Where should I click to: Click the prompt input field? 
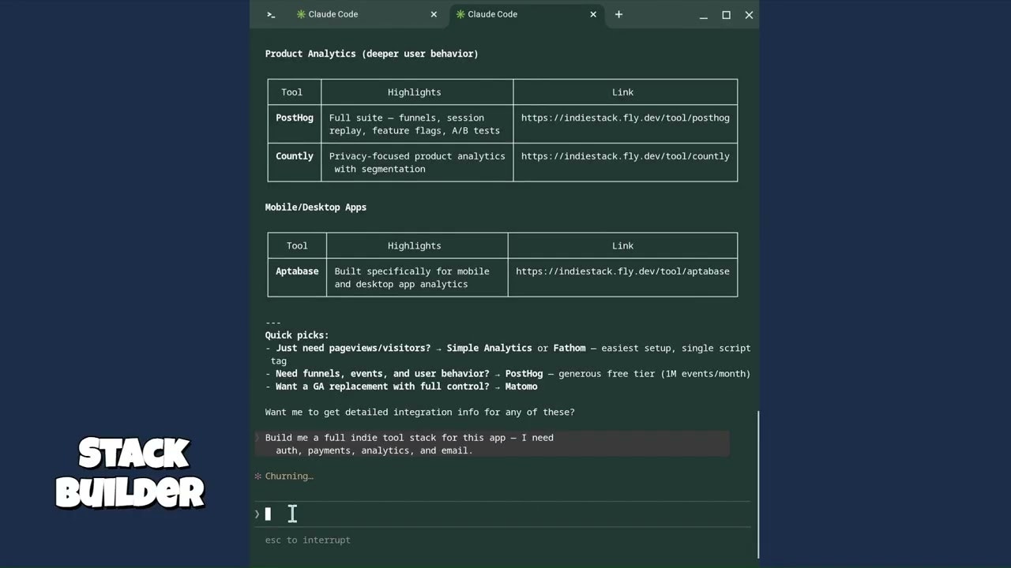coord(502,514)
